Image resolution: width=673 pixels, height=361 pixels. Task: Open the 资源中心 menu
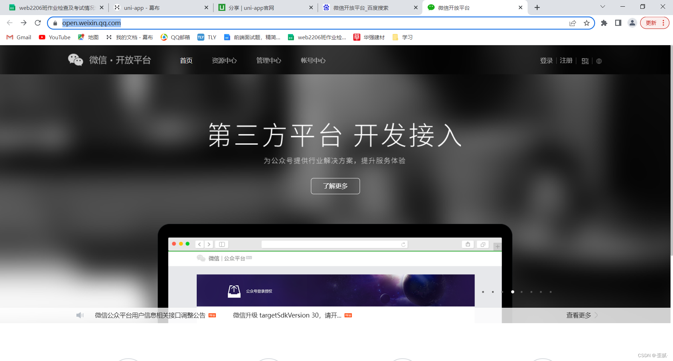pyautogui.click(x=224, y=60)
